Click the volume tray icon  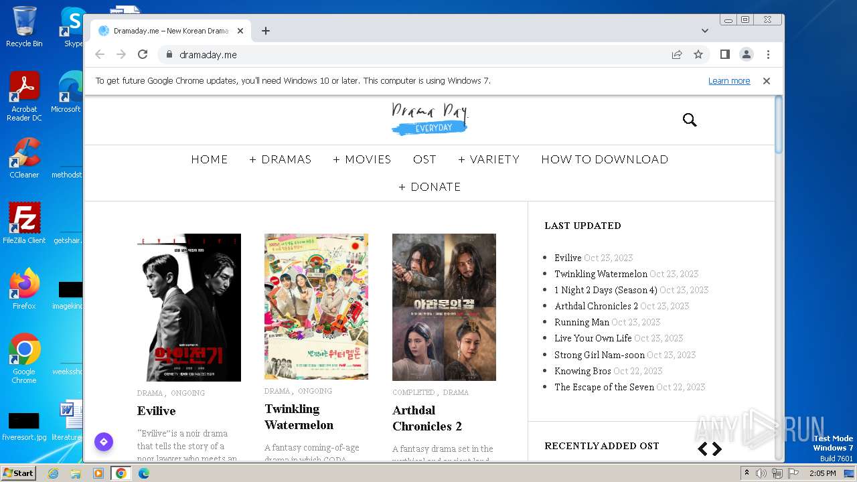[761, 473]
